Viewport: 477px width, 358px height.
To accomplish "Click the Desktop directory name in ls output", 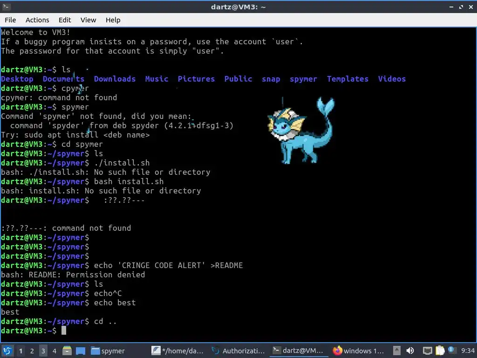I will [17, 79].
